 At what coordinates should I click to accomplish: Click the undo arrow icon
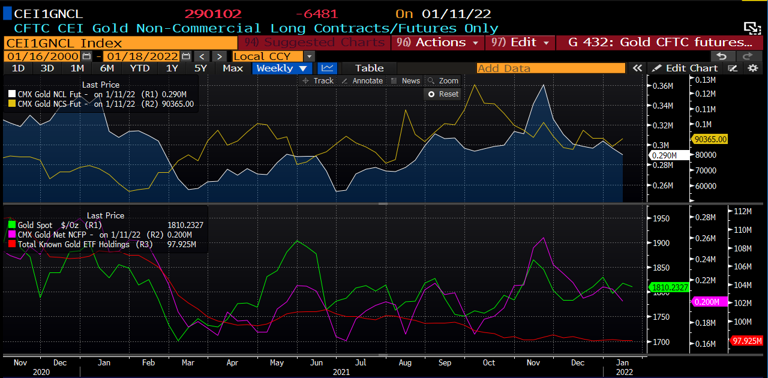tap(722, 56)
